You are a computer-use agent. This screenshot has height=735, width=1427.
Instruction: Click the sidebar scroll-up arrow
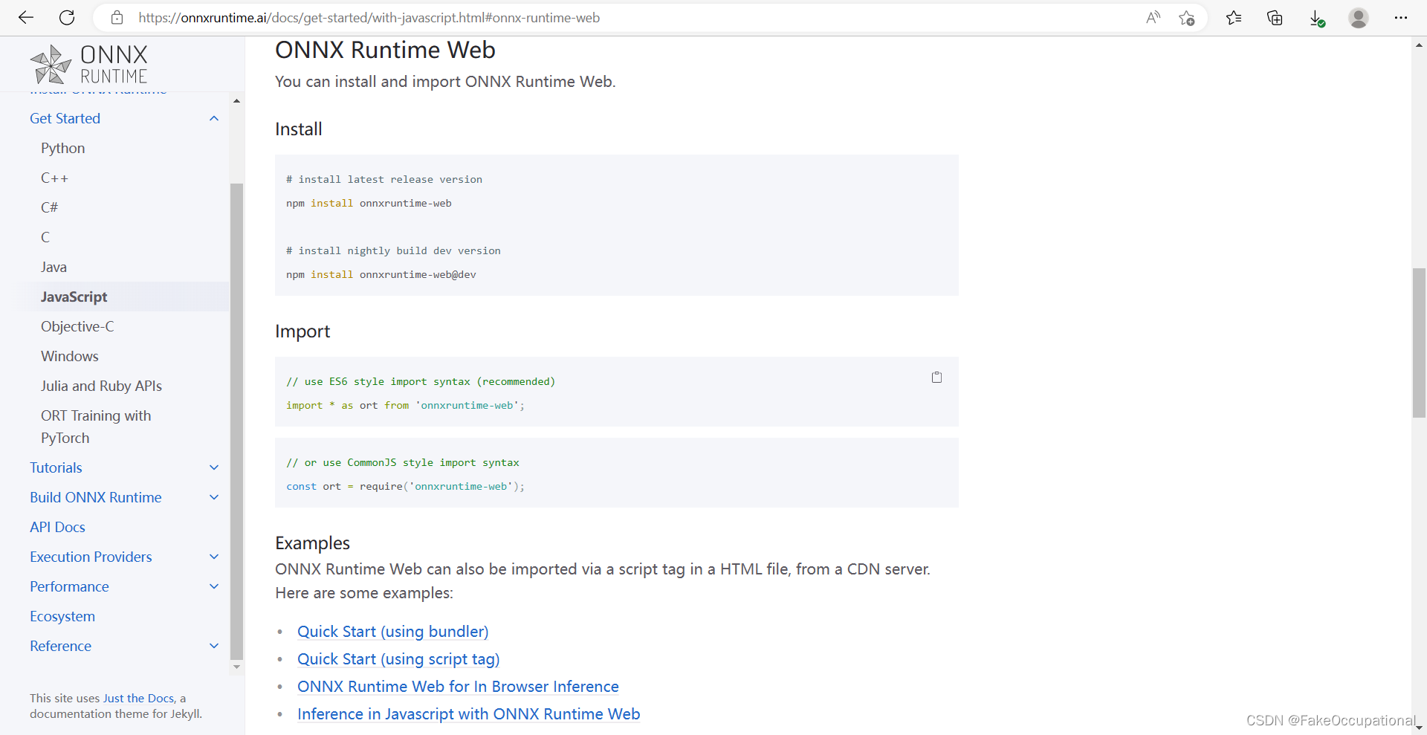pyautogui.click(x=236, y=100)
